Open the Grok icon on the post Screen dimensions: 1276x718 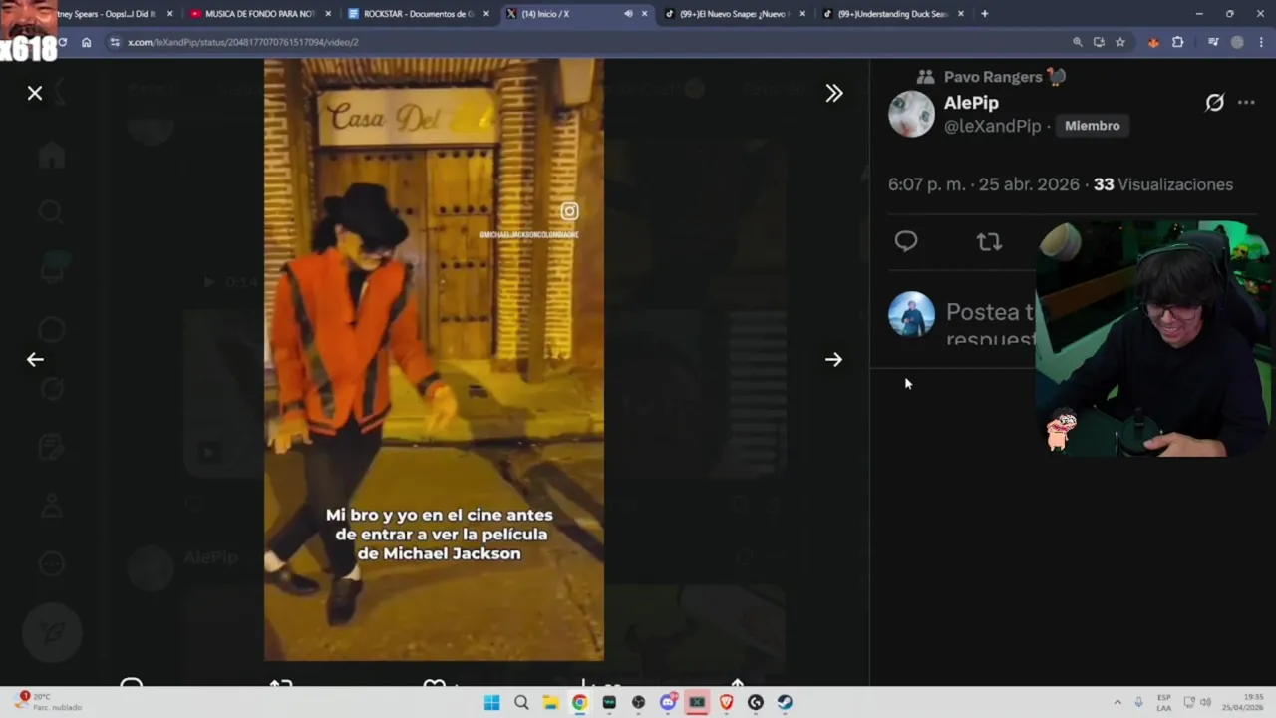(x=1214, y=103)
